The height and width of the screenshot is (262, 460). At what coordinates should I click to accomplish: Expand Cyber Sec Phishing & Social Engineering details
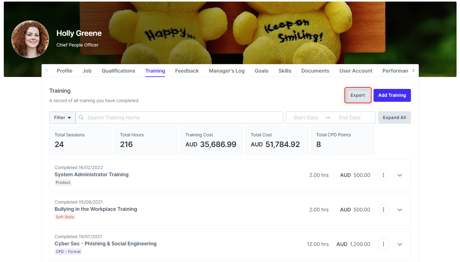click(400, 244)
